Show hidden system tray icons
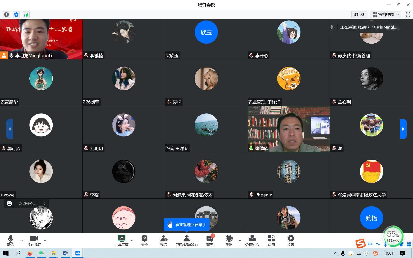Image resolution: width=413 pixels, height=258 pixels. 335,253
